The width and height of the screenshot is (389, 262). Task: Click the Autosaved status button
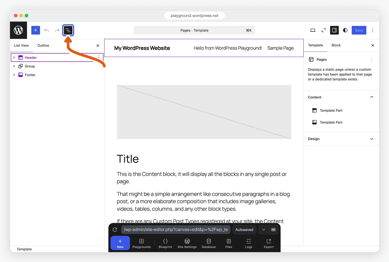(x=244, y=230)
